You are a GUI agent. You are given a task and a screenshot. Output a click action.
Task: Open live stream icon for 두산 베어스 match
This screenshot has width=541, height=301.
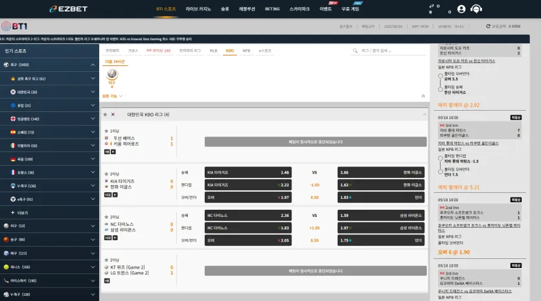tap(113, 151)
